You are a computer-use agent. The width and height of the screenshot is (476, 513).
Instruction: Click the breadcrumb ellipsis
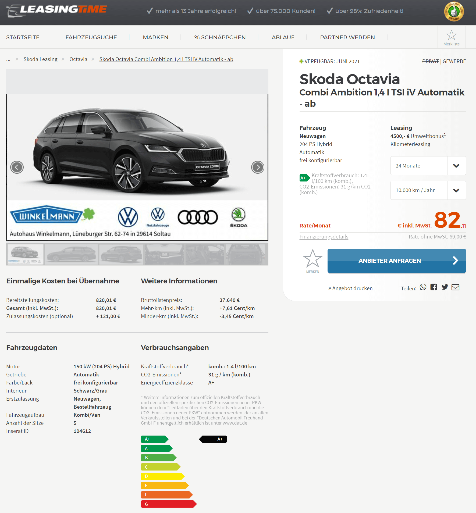[8, 59]
